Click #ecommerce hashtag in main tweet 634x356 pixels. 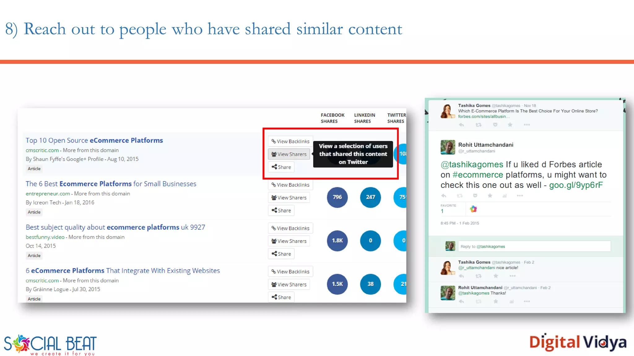coord(478,175)
